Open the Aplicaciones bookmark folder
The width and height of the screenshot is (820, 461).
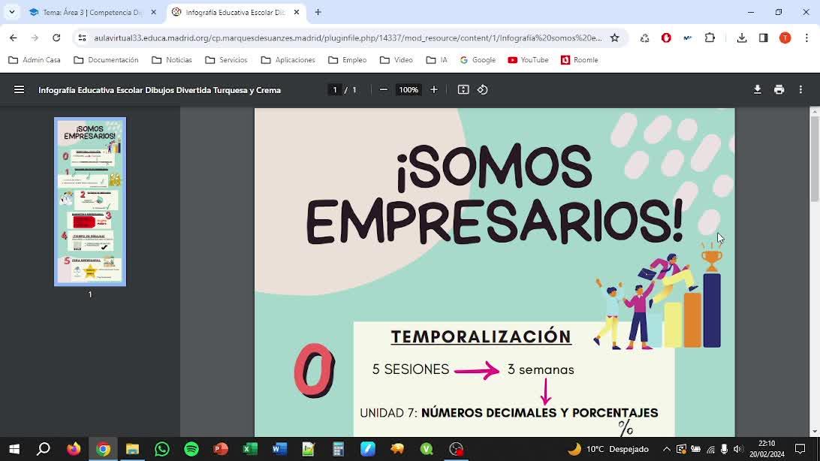288,60
